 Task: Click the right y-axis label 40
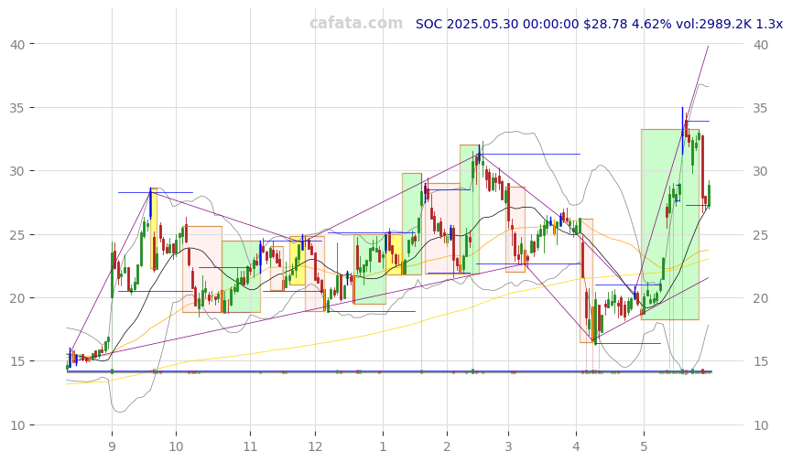click(x=760, y=45)
